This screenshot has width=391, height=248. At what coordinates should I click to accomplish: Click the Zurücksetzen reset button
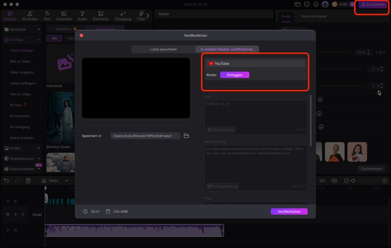[371, 169]
